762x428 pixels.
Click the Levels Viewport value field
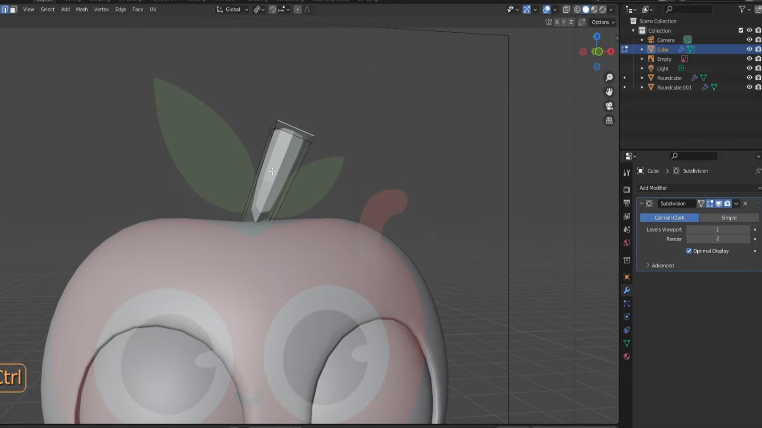point(718,229)
